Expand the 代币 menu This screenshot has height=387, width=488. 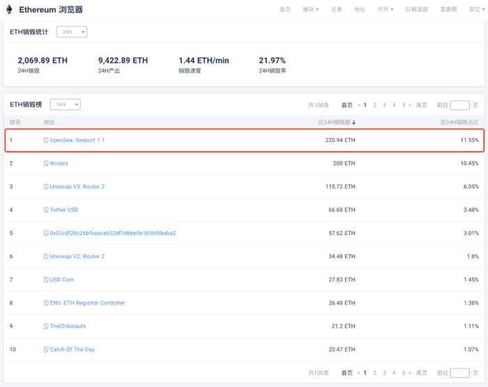click(386, 9)
